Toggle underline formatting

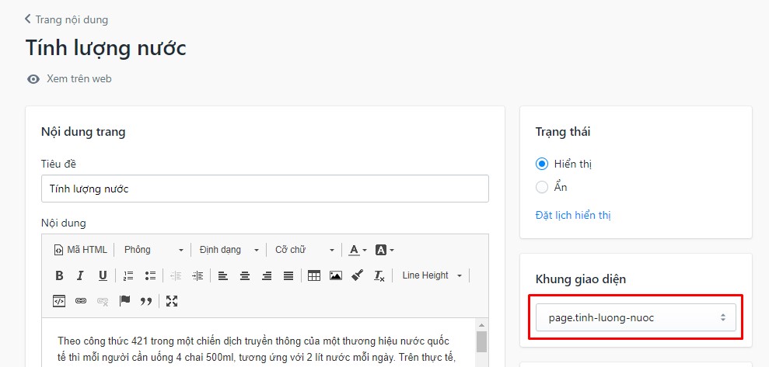103,275
